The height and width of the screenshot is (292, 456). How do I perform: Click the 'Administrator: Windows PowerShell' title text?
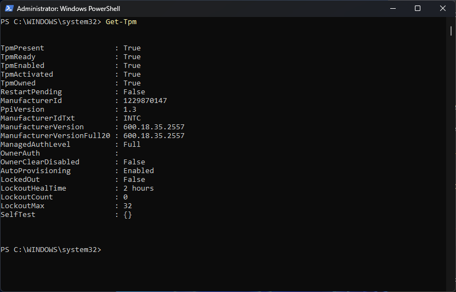69,9
